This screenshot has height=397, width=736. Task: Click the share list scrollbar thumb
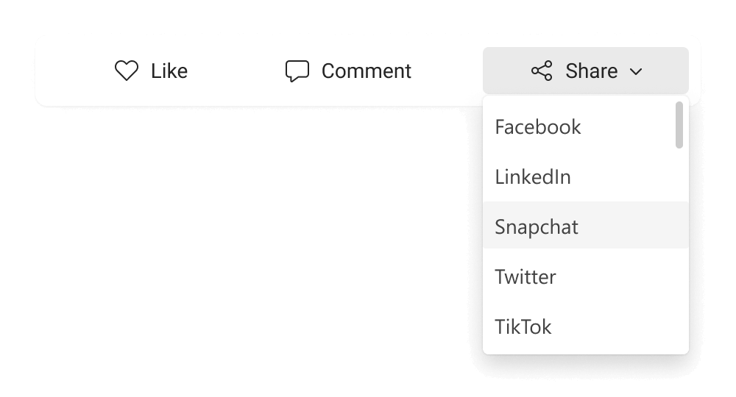679,125
